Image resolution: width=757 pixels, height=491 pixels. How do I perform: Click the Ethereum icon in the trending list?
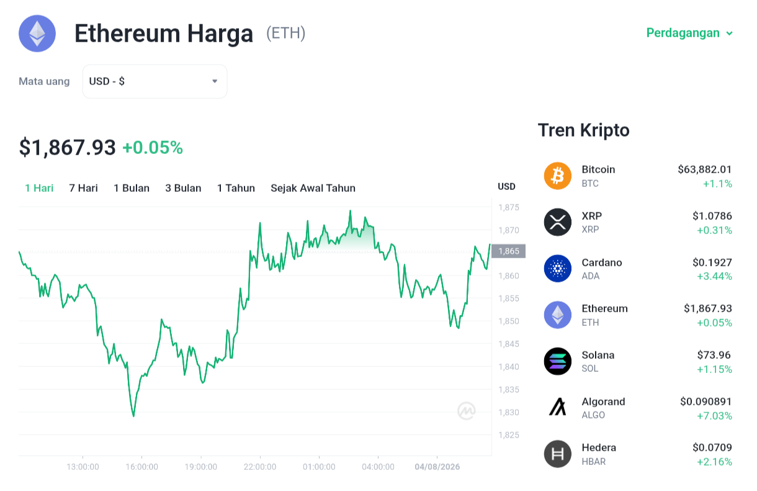click(x=557, y=315)
